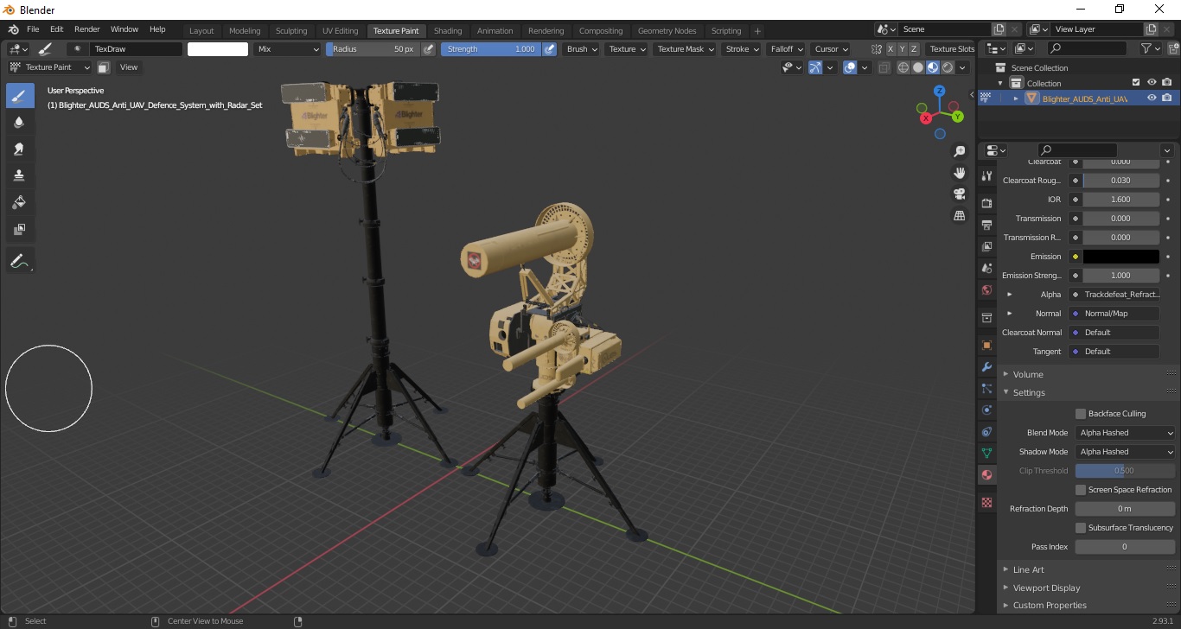Click the viewport zoom magnifier icon
Viewport: 1181px width, 629px height.
point(959,151)
